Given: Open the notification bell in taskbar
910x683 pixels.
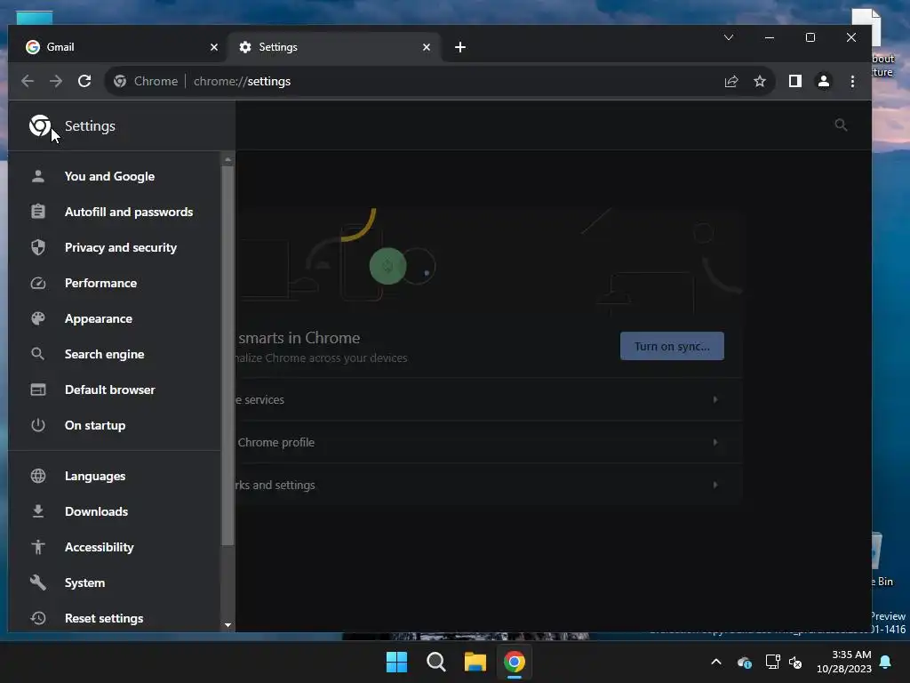Looking at the screenshot, I should [x=886, y=662].
